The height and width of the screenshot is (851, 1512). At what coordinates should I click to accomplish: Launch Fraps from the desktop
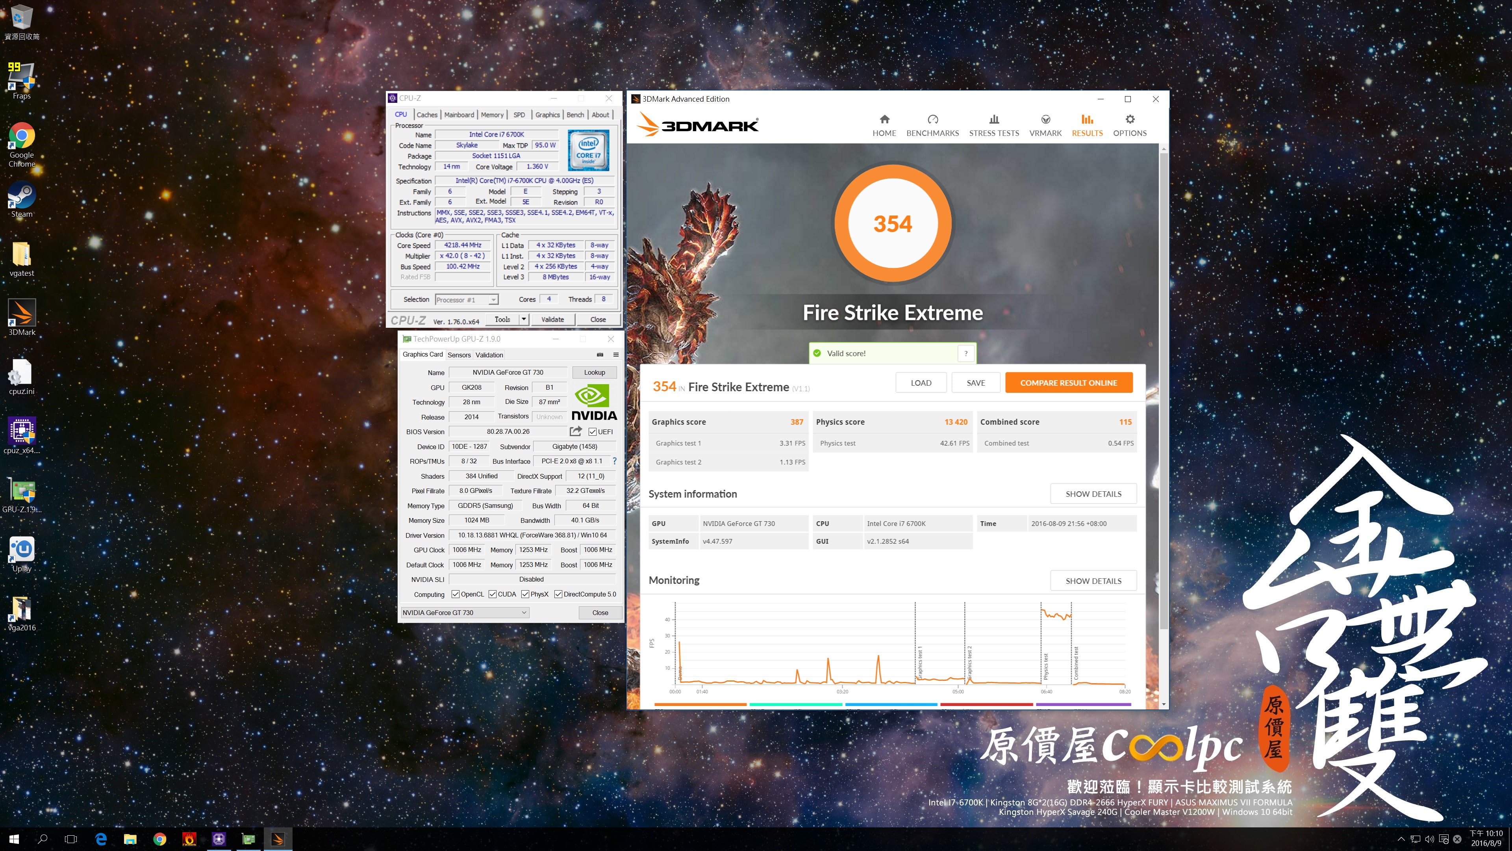22,81
